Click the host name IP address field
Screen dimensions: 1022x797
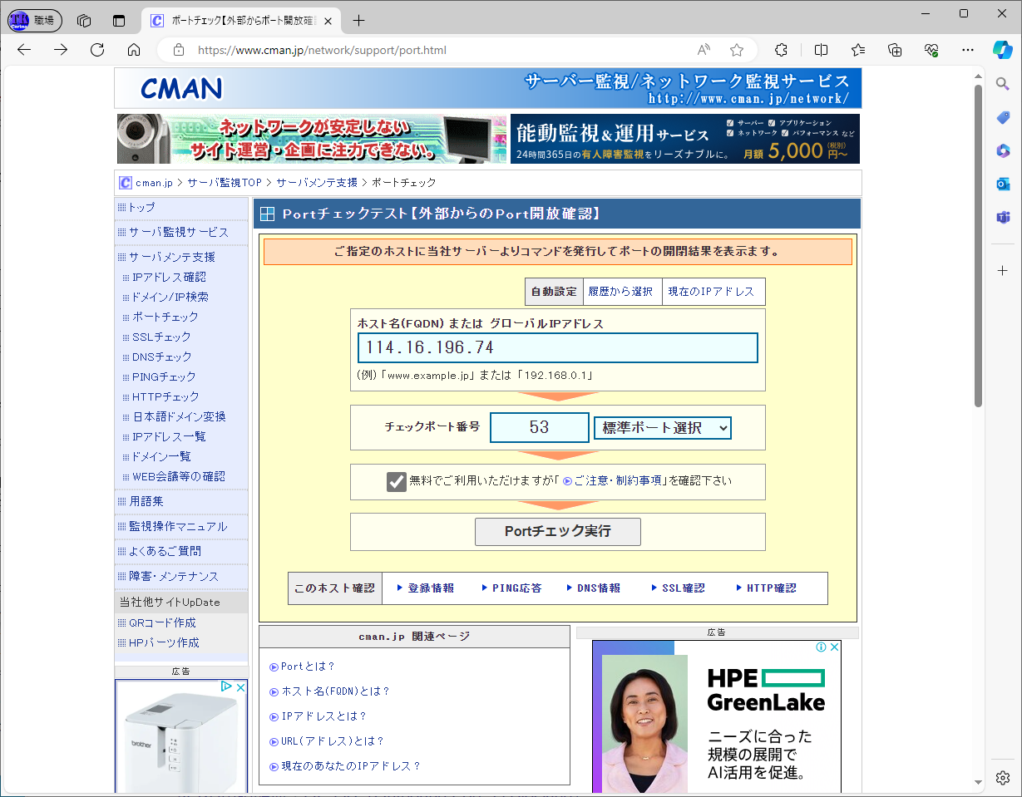point(558,347)
